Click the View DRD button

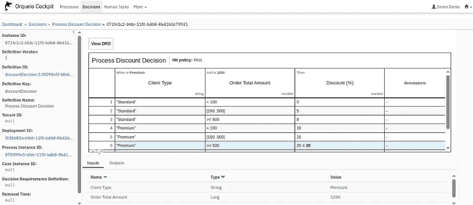click(101, 44)
